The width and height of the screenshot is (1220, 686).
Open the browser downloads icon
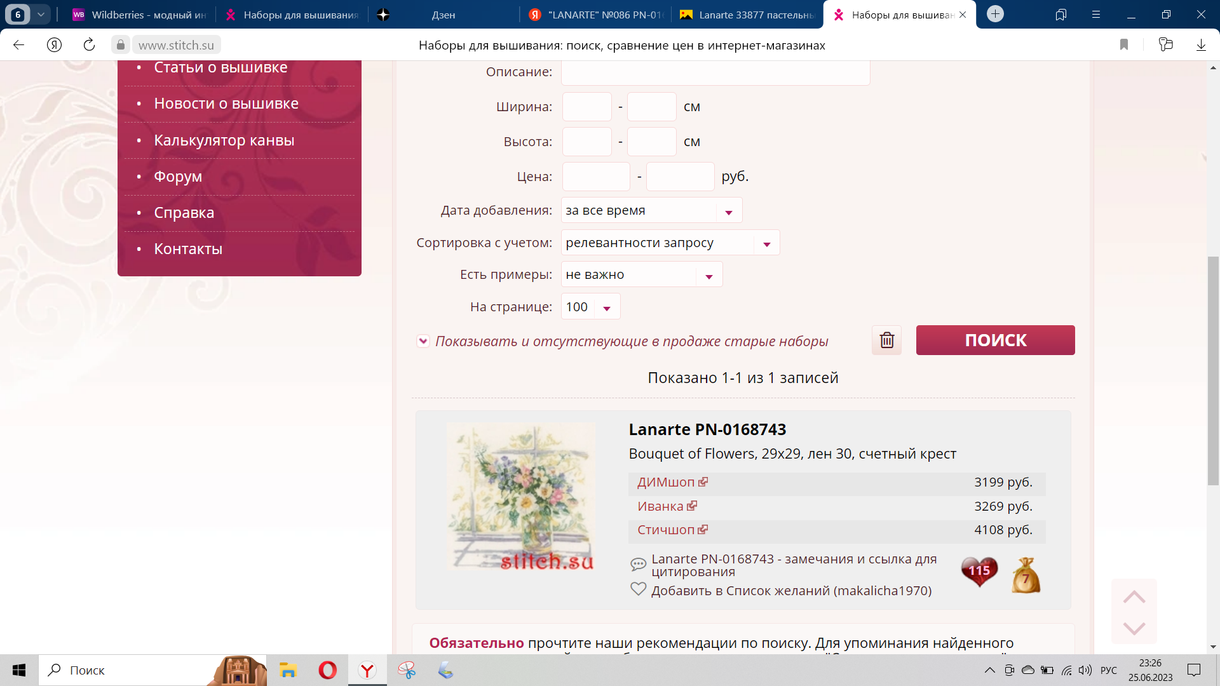[x=1201, y=45]
